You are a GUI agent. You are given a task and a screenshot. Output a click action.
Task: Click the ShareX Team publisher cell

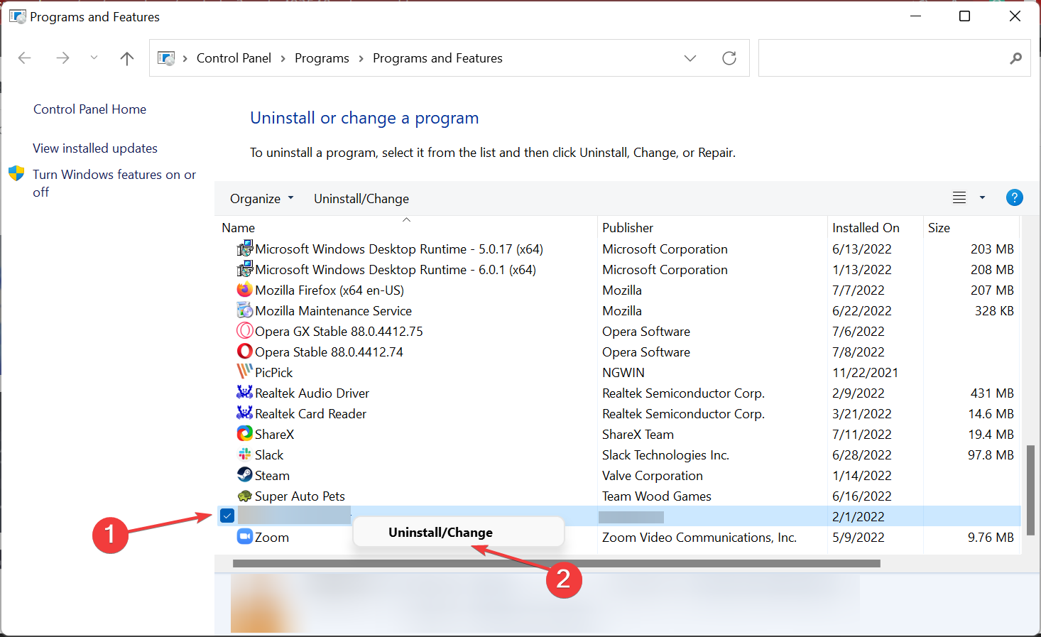pos(638,435)
